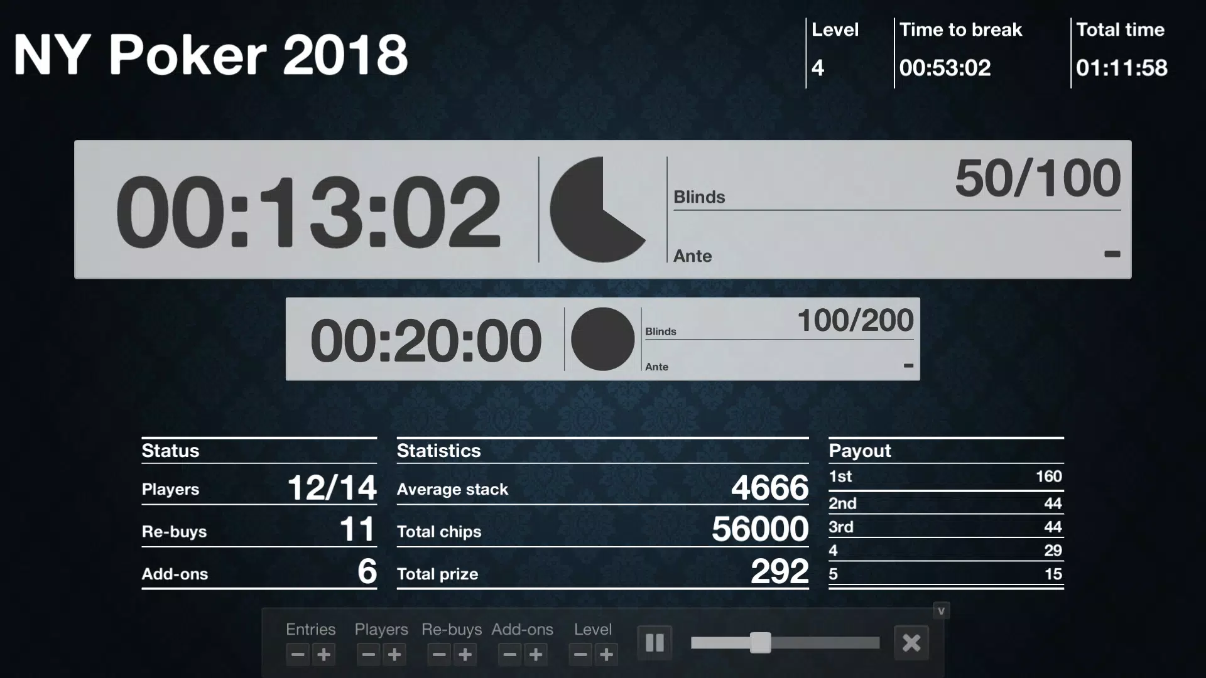Click plus button to increase Players
The image size is (1206, 678).
click(x=395, y=654)
